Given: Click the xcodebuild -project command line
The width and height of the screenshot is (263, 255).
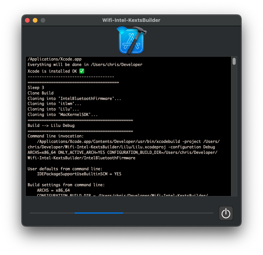Looking at the screenshot, I should [128, 141].
